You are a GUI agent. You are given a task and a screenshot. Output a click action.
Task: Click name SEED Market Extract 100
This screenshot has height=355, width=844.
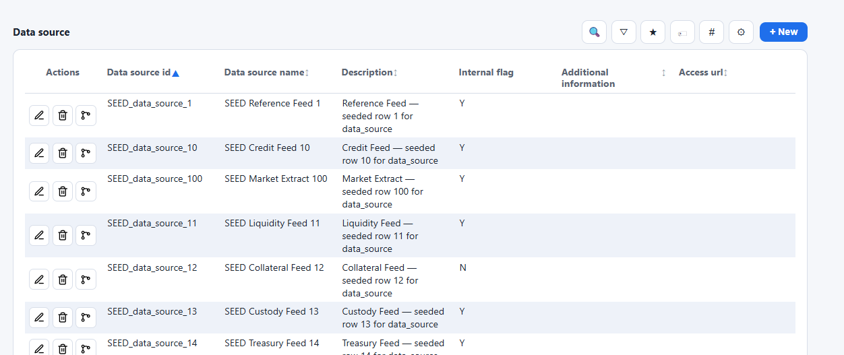point(276,179)
